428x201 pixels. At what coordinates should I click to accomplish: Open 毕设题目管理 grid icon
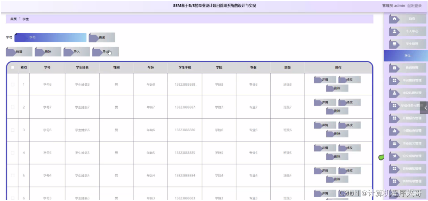point(394,81)
